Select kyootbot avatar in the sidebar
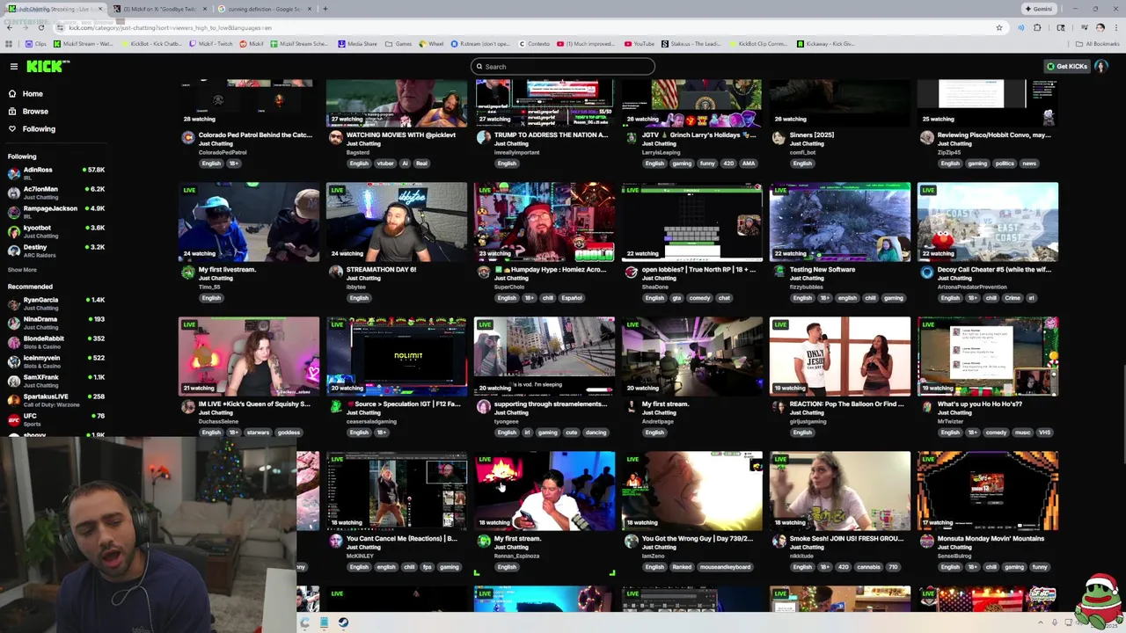This screenshot has width=1126, height=633. 13,230
